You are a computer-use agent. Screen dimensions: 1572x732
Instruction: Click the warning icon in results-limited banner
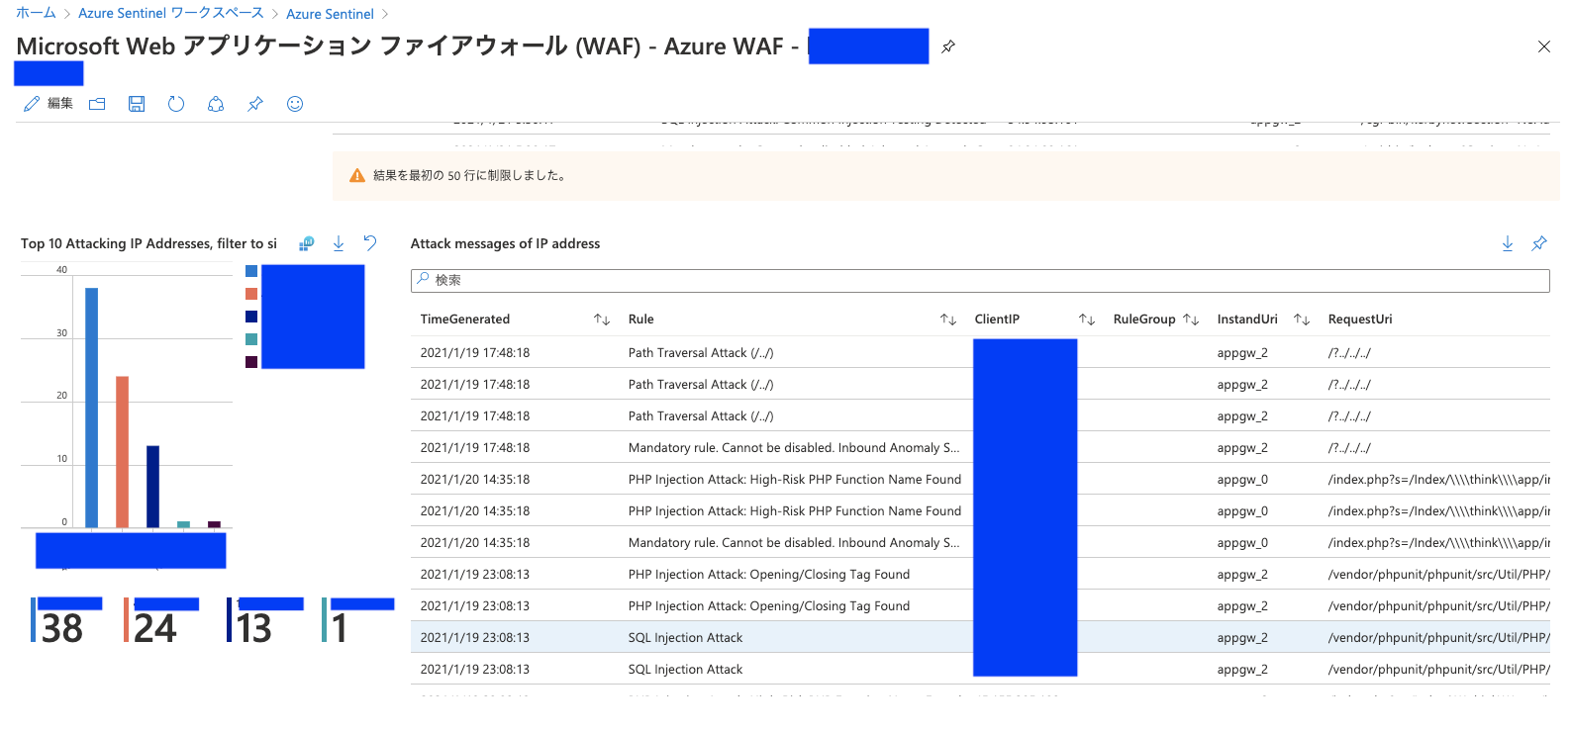[x=357, y=176]
